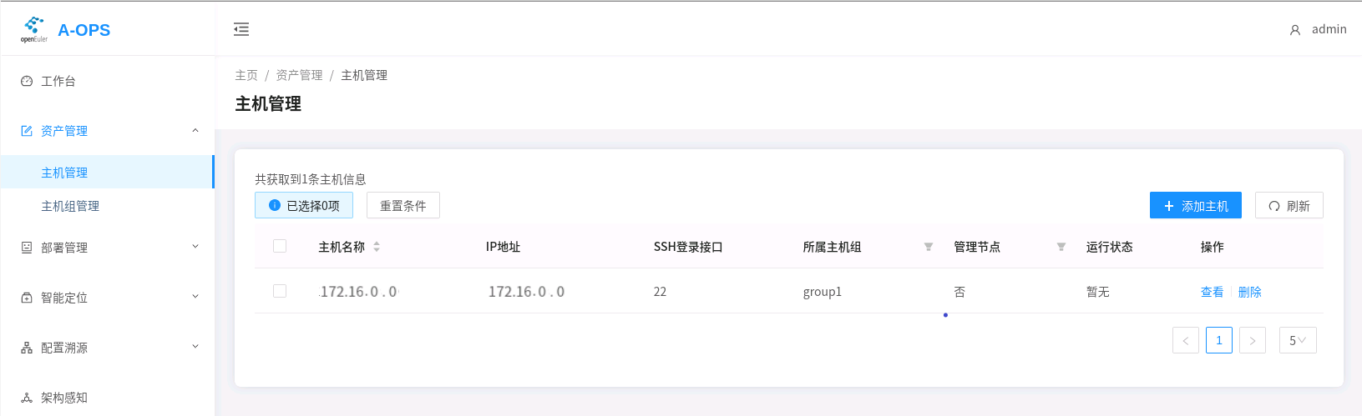This screenshot has width=1362, height=416.
Task: Click the 查看 link for the host
Action: pos(1212,292)
